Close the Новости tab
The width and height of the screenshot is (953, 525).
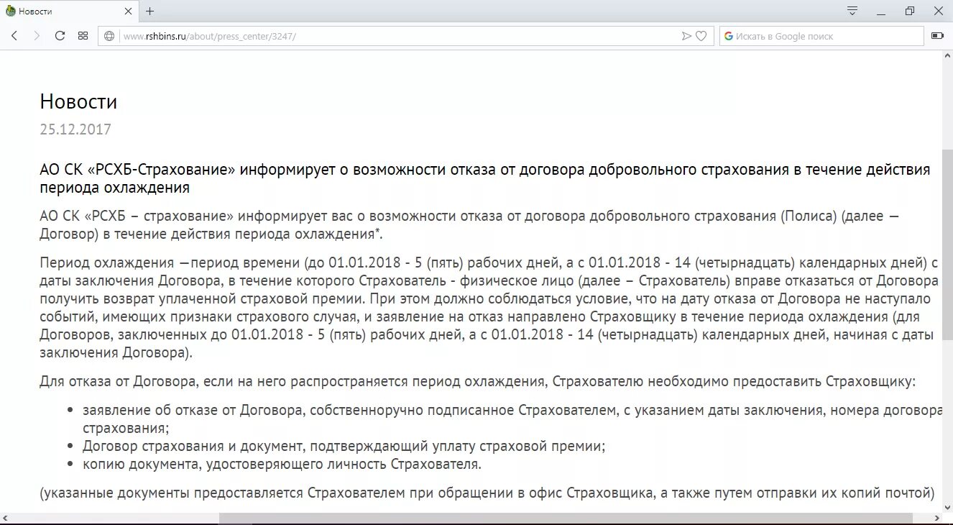(x=129, y=12)
